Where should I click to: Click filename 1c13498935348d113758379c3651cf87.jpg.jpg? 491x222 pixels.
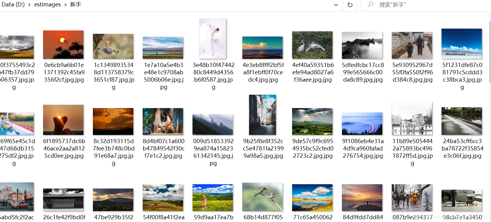[114, 76]
